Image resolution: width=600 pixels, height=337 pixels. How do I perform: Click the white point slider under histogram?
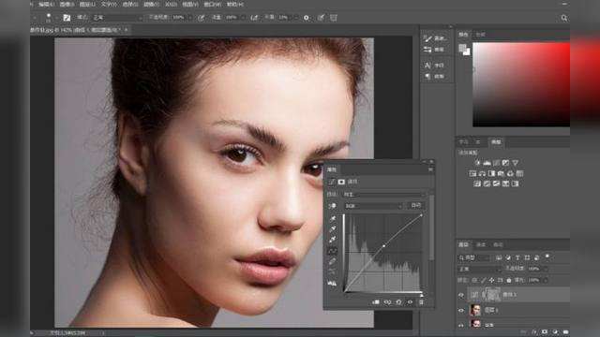(x=421, y=295)
